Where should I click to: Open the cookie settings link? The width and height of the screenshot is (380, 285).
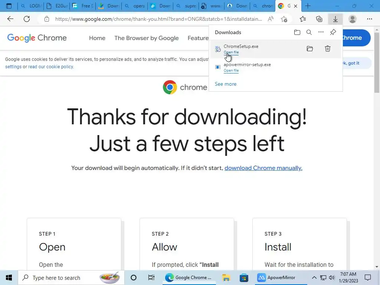click(13, 67)
